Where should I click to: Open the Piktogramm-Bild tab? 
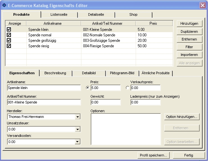click(122, 73)
